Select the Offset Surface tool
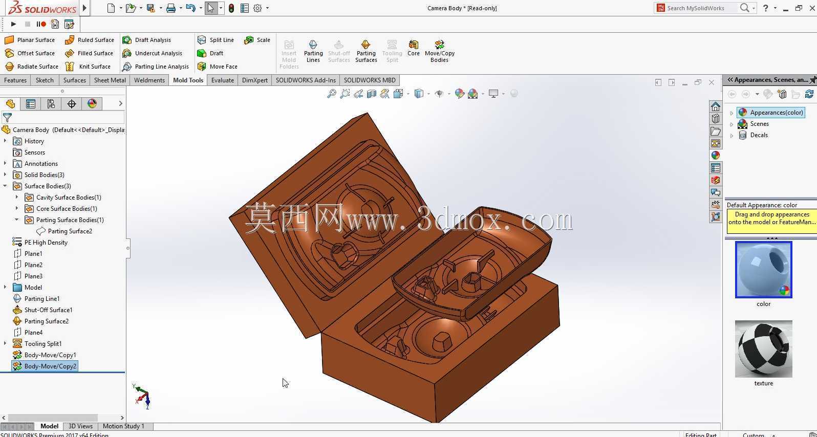The width and height of the screenshot is (817, 437). point(30,53)
